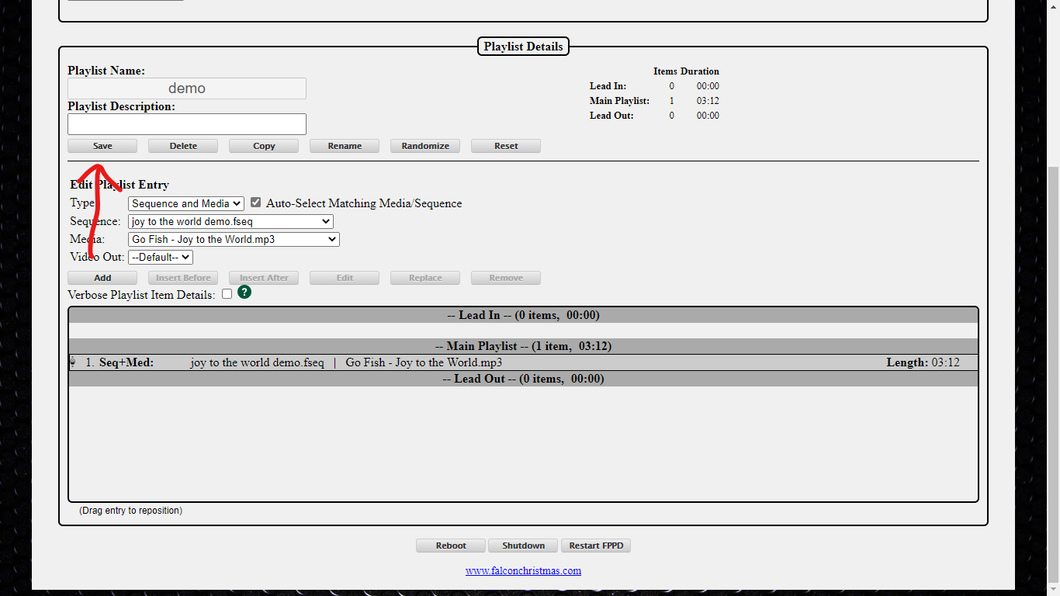This screenshot has height=596, width=1060.
Task: Click the Playlist Name field showing demo
Action: point(187,88)
